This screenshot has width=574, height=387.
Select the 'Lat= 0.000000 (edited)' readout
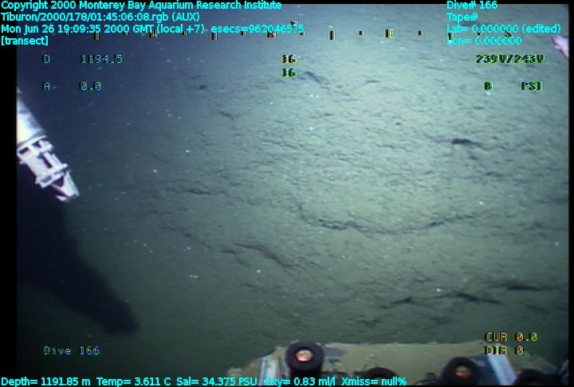pos(503,29)
